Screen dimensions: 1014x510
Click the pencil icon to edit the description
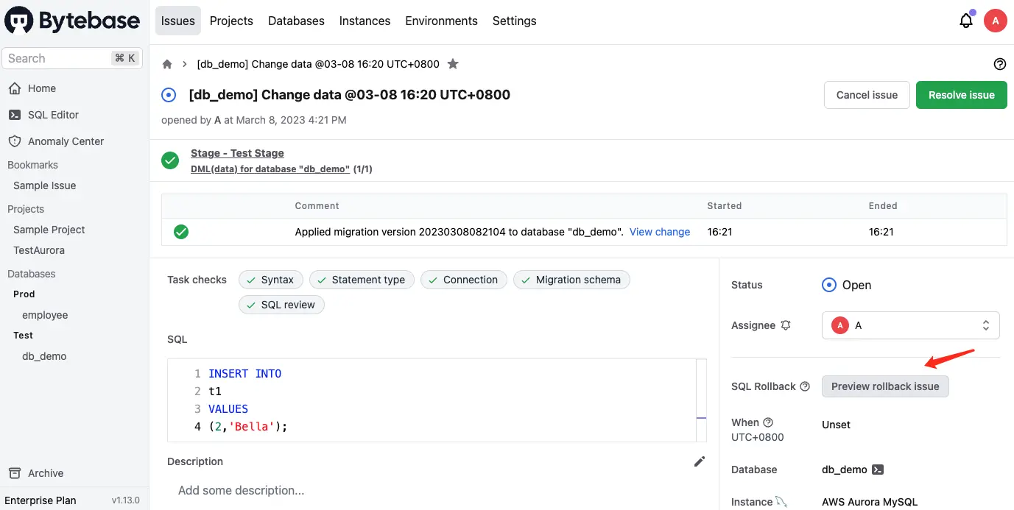(x=699, y=461)
